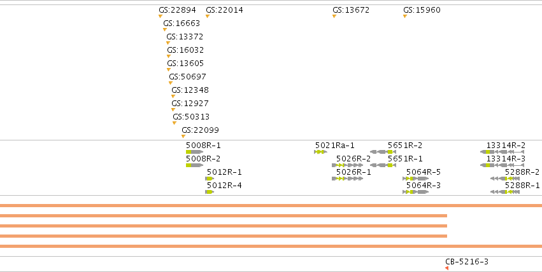Image resolution: width=542 pixels, height=272 pixels.
Task: Click the 5026R-2 transcript glyph
Action: click(347, 165)
